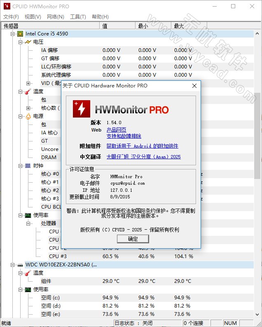Viewport: 262px width, 327px height.
Task: Close the About CPUID Hardware Monitor PRO dialog
Action: click(x=194, y=86)
